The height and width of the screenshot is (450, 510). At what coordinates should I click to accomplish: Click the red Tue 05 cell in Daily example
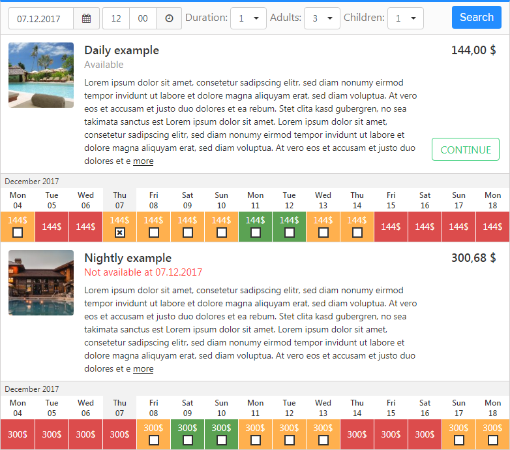[x=52, y=227]
